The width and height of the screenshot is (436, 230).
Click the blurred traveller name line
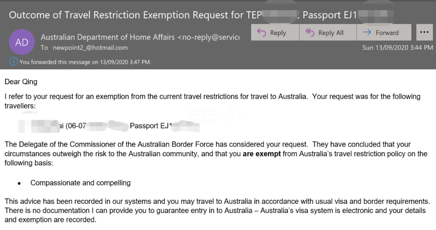coord(109,126)
